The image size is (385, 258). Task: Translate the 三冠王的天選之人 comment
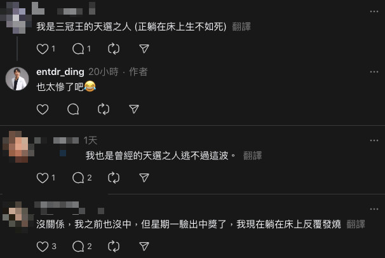241,27
